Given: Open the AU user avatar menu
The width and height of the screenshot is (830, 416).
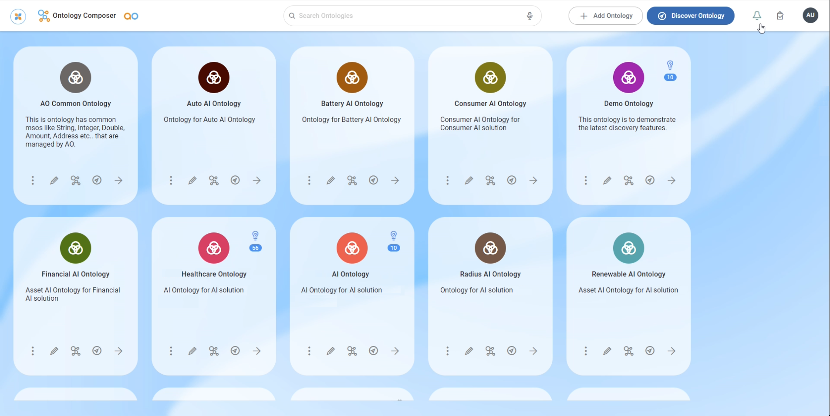Looking at the screenshot, I should click(810, 15).
